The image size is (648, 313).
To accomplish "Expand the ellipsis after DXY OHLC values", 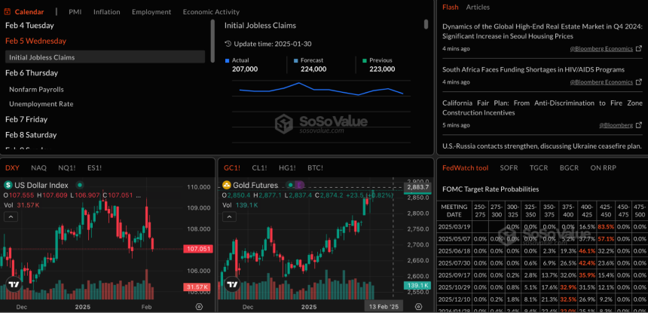I will pos(139,195).
